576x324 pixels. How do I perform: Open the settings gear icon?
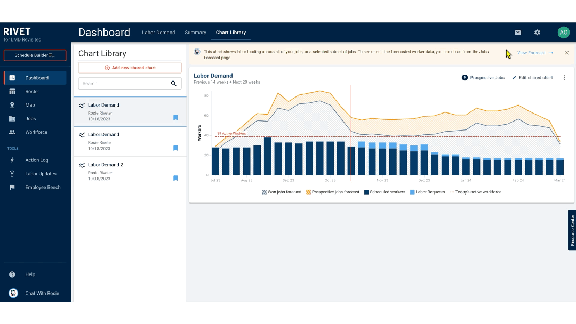coord(537,32)
